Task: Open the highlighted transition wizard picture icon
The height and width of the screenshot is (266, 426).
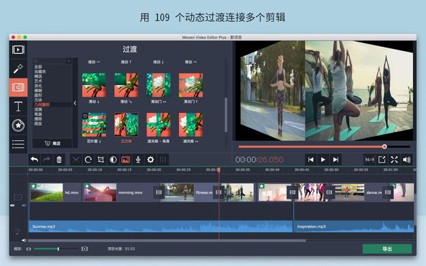Action: (125, 160)
